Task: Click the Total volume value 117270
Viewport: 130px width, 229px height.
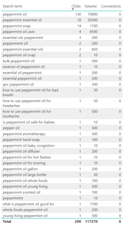Action: pos(91,221)
